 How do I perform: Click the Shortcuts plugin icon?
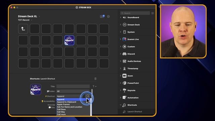pyautogui.click(x=124, y=105)
